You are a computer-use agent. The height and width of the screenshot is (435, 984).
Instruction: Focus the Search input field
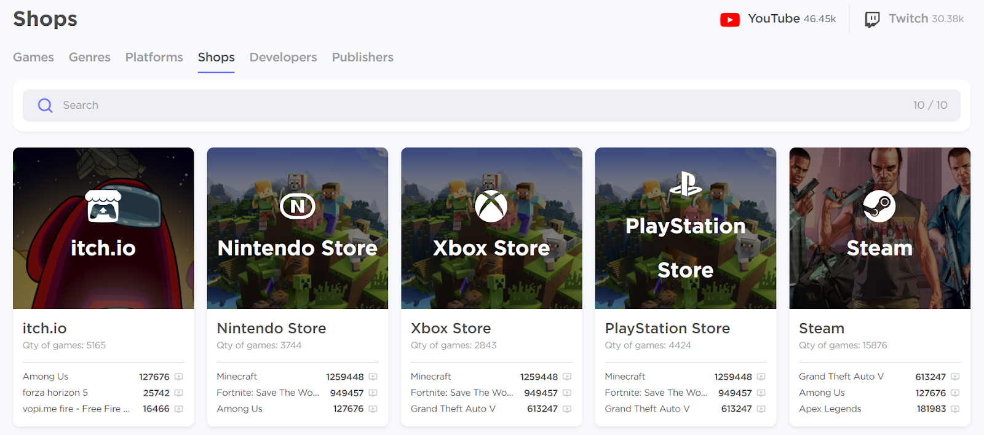[491, 105]
